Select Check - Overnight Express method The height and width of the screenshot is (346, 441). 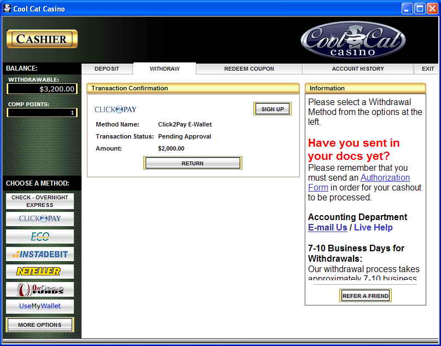(39, 201)
